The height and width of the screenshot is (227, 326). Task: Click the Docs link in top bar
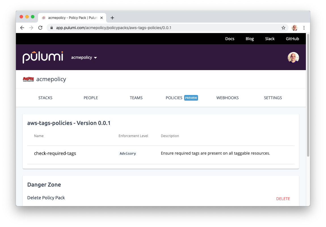tap(230, 39)
